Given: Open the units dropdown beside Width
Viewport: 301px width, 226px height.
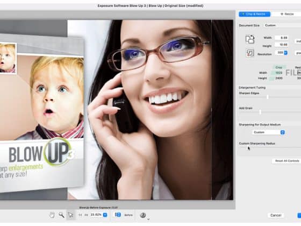Looking at the screenshot, I should tap(298, 41).
